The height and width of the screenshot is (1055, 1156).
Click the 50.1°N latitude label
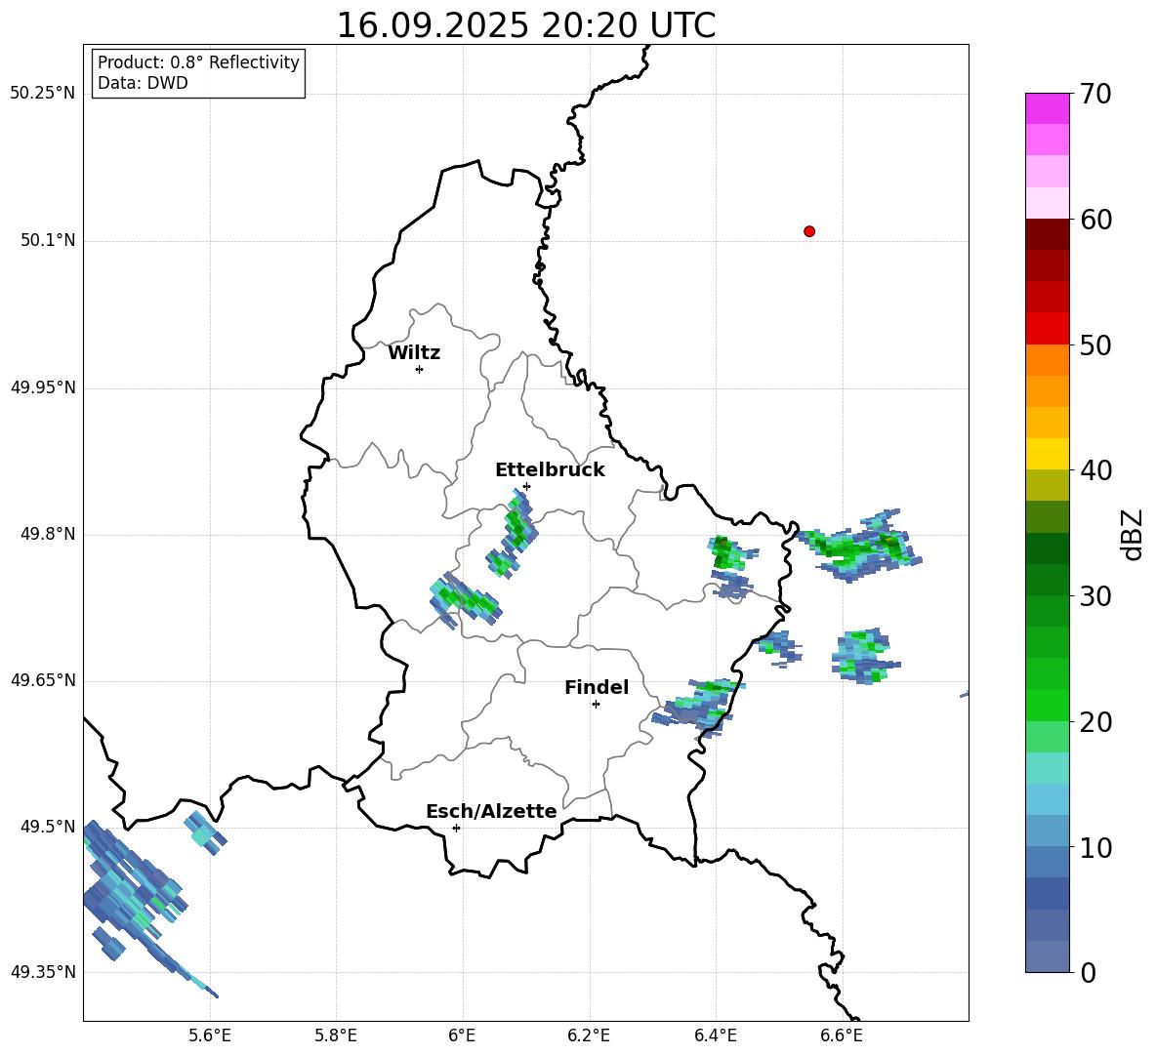[x=47, y=241]
